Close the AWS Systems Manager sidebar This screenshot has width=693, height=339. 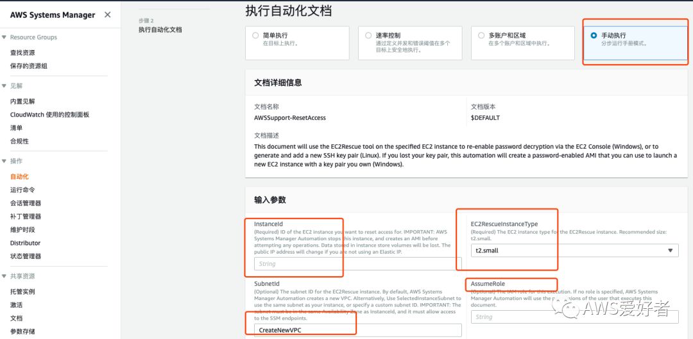[x=107, y=15]
